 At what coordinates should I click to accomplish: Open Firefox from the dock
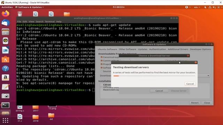pyautogui.click(x=6, y=14)
